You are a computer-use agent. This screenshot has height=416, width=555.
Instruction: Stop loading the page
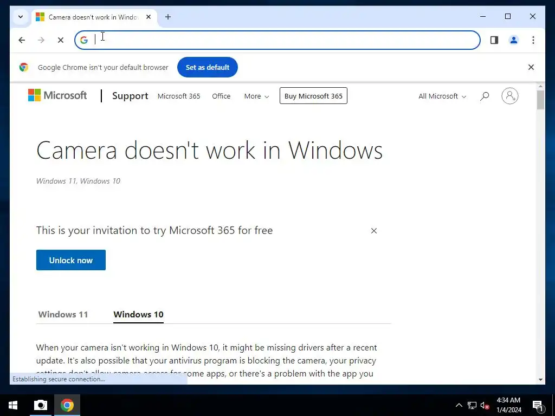(61, 40)
